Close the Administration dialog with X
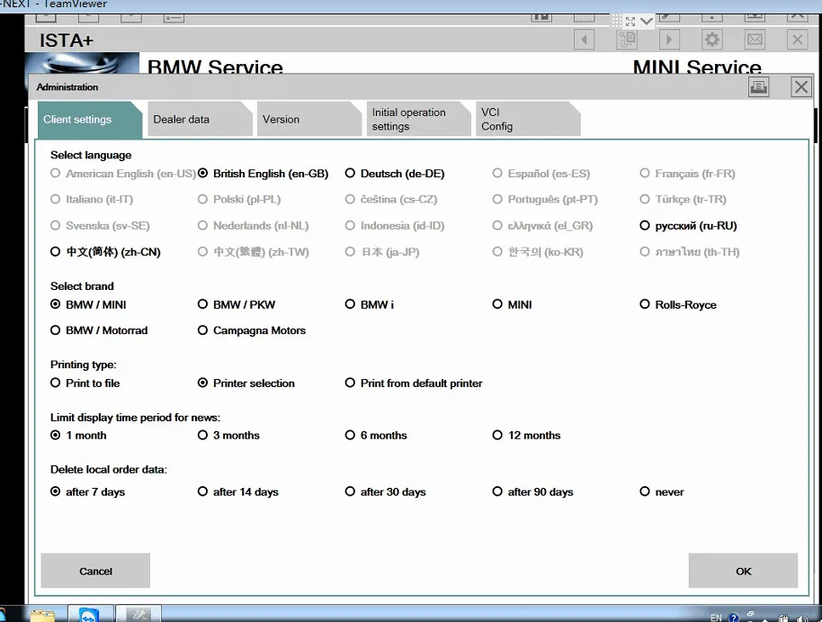This screenshot has width=822, height=622. pyautogui.click(x=801, y=86)
